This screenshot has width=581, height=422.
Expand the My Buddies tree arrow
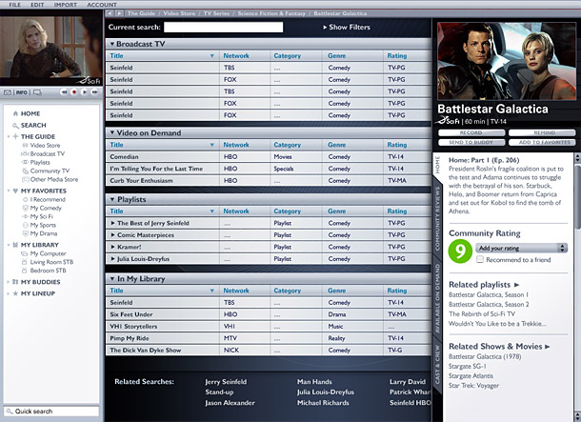click(9, 282)
